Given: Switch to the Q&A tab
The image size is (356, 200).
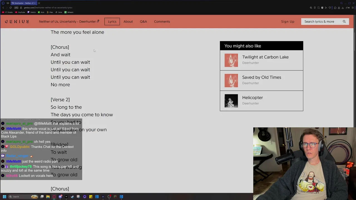Looking at the screenshot, I should click(143, 21).
